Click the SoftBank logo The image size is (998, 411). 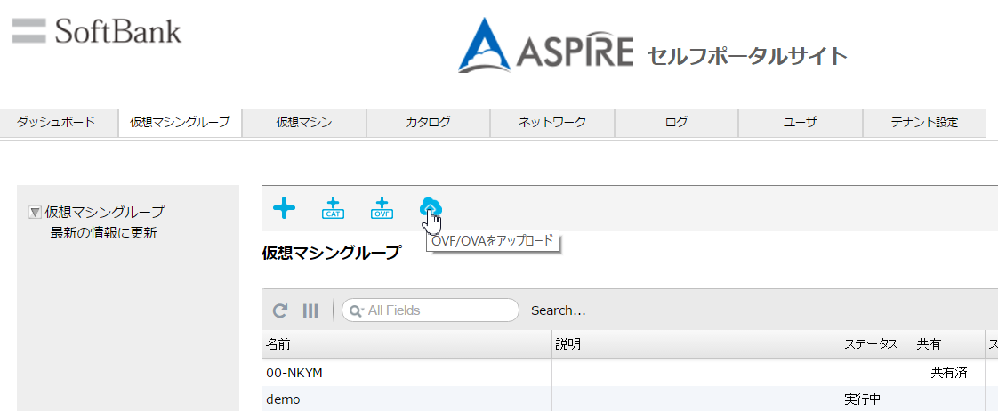[x=97, y=31]
